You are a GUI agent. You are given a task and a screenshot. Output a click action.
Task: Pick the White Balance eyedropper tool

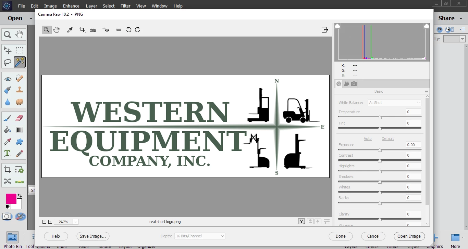pyautogui.click(x=70, y=30)
